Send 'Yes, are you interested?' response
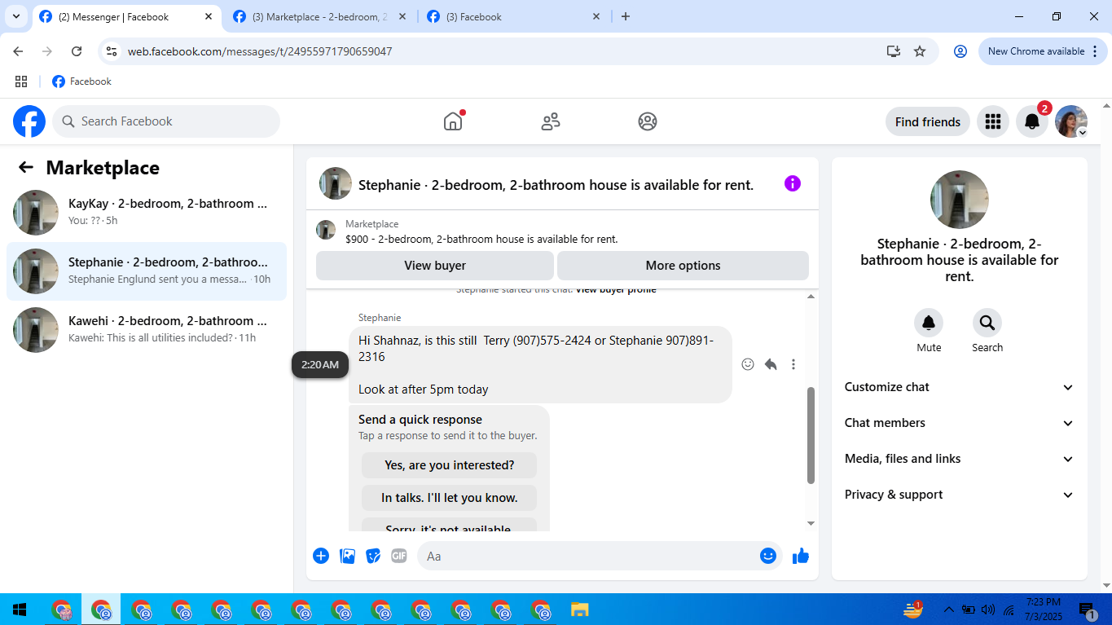Image resolution: width=1112 pixels, height=625 pixels. click(x=449, y=465)
